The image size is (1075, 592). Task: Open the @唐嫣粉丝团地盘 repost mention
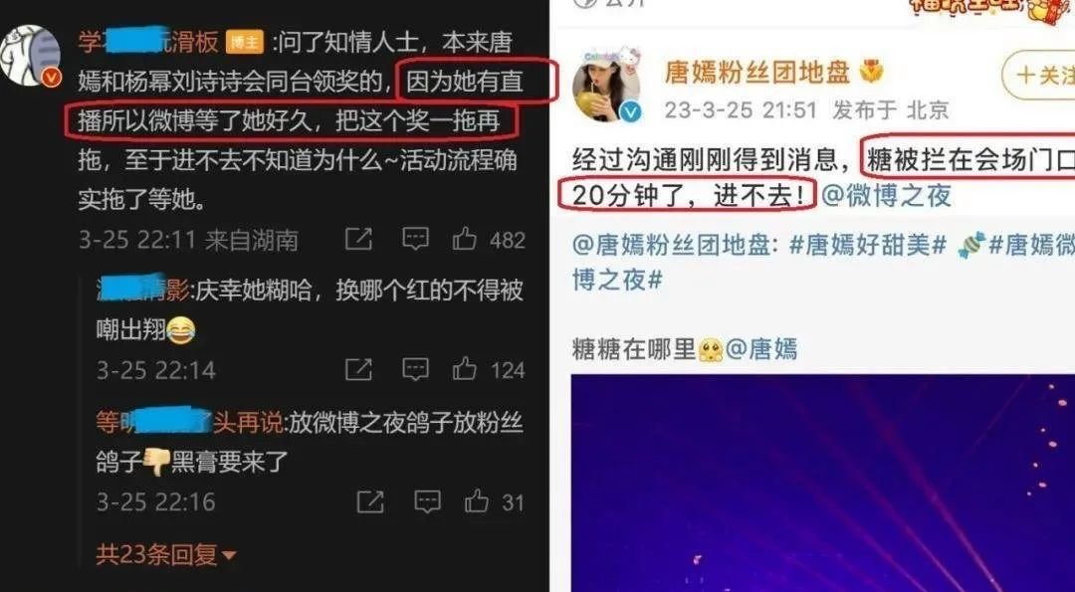pos(676,245)
